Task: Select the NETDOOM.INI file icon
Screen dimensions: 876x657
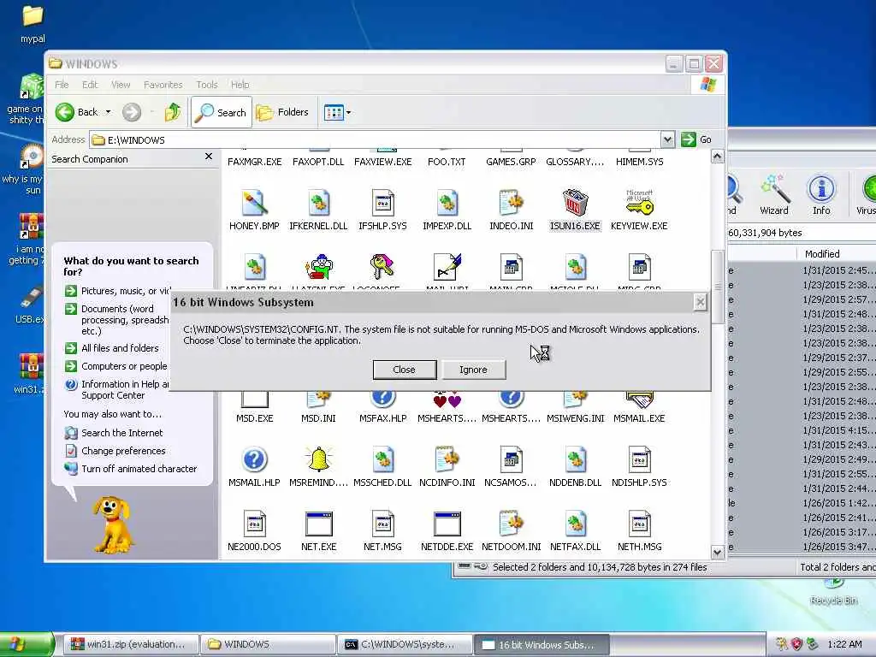Action: [x=512, y=524]
